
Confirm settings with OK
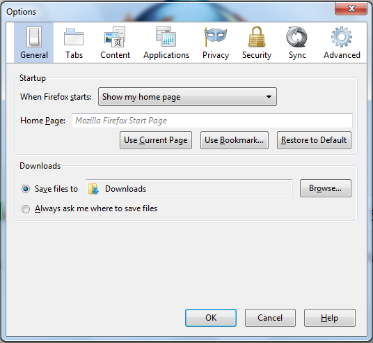pos(211,318)
